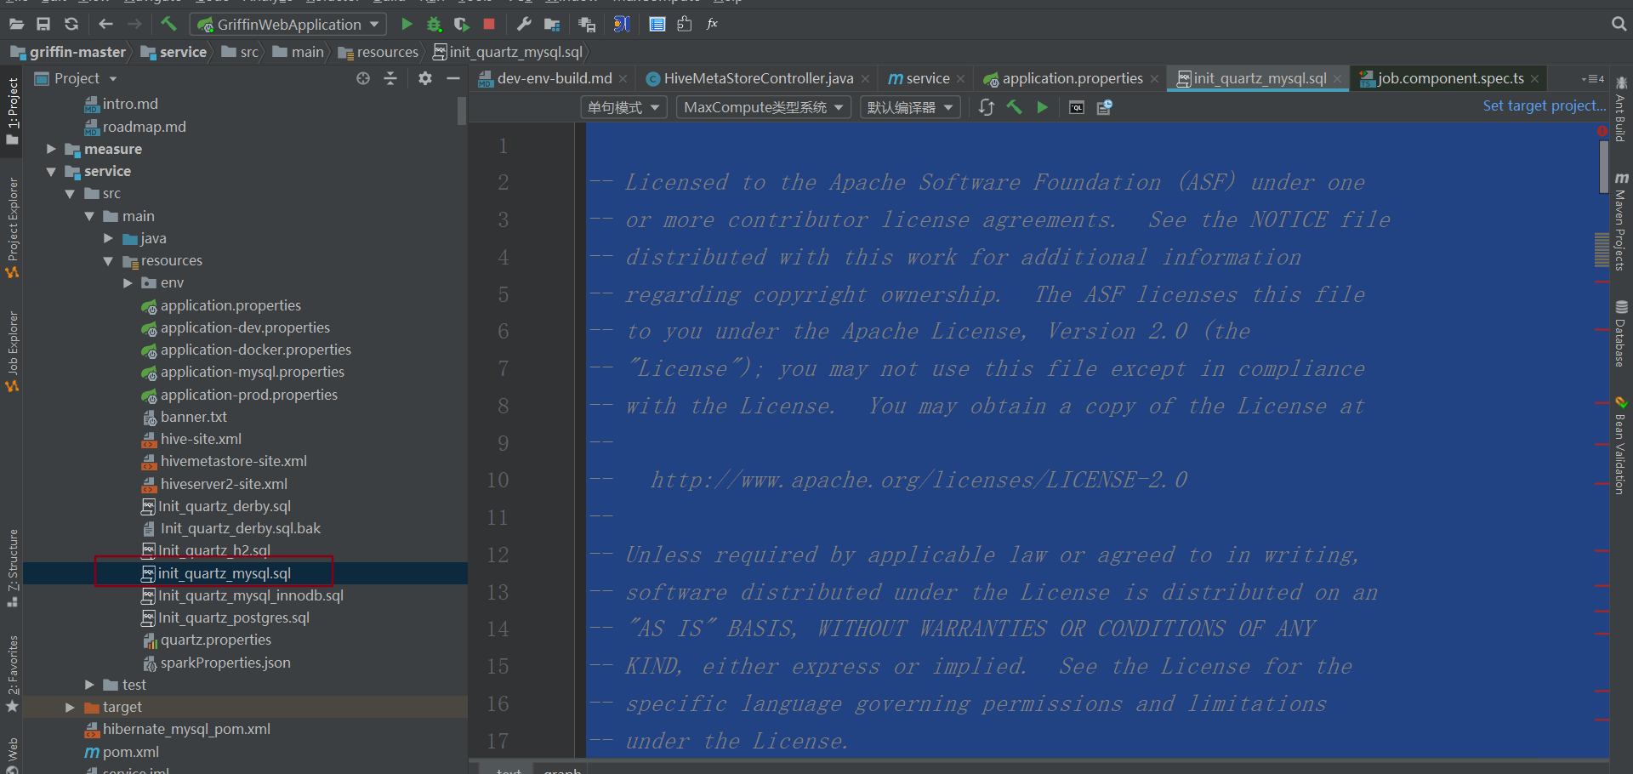This screenshot has height=774, width=1633.
Task: Click resources breadcrumb in navigation bar
Action: [378, 52]
